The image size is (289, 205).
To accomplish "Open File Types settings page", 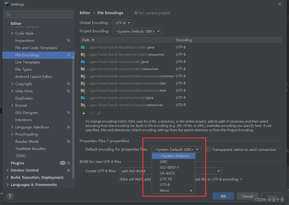I will point(23,69).
